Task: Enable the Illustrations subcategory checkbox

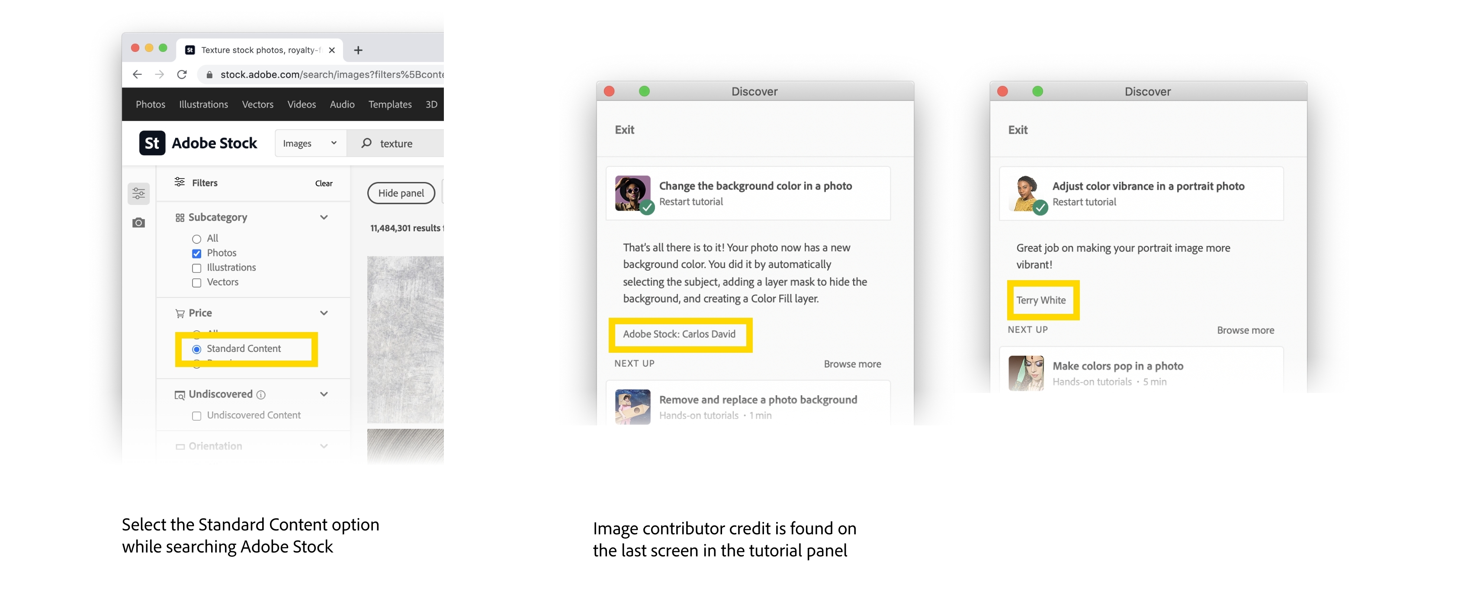Action: point(197,268)
